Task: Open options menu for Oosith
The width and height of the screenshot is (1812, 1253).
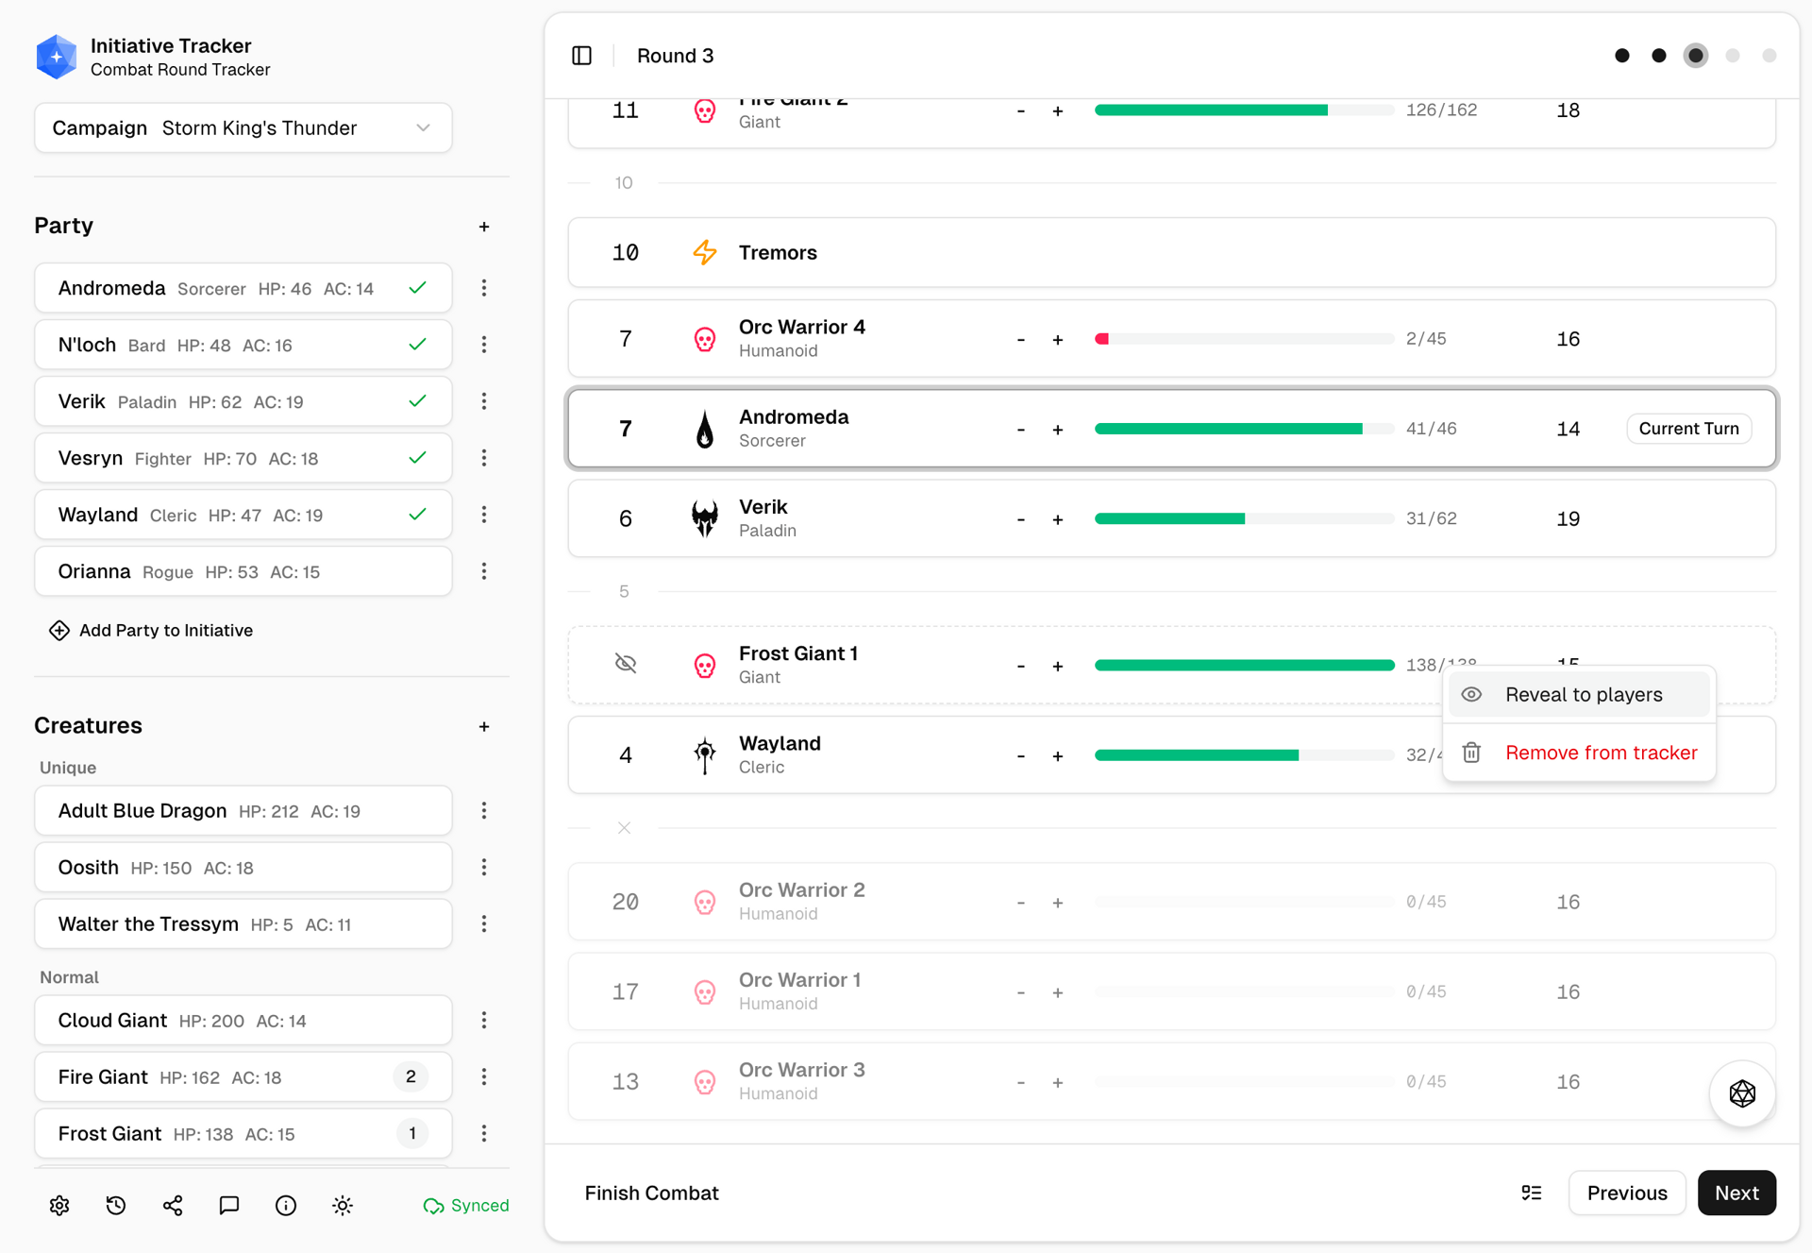Action: [x=484, y=867]
